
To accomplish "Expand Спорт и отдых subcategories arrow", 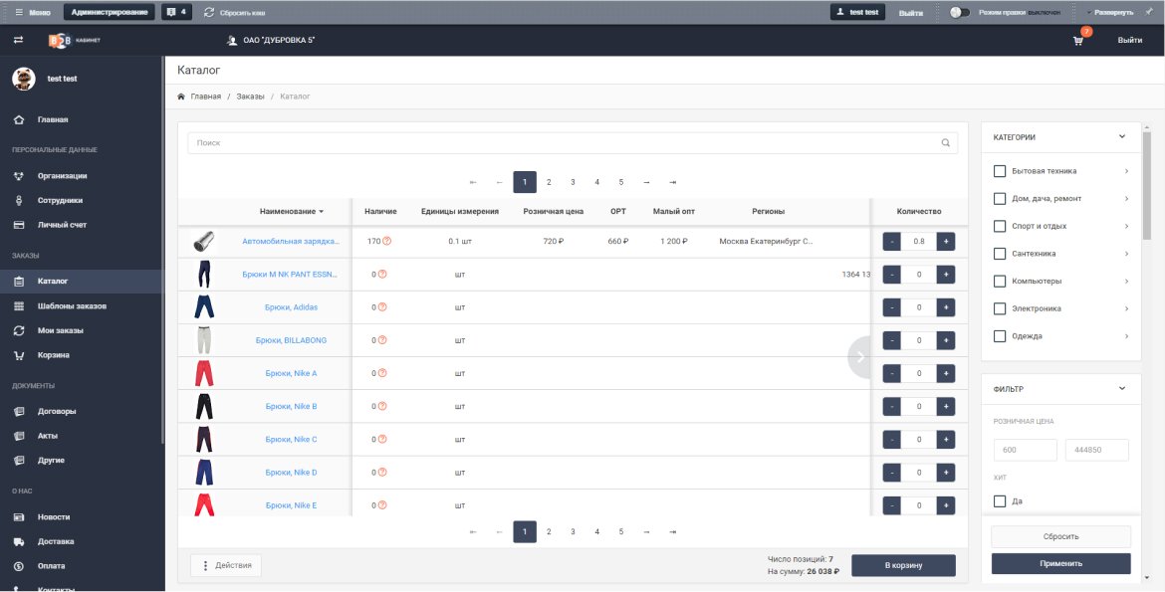I will [1126, 226].
